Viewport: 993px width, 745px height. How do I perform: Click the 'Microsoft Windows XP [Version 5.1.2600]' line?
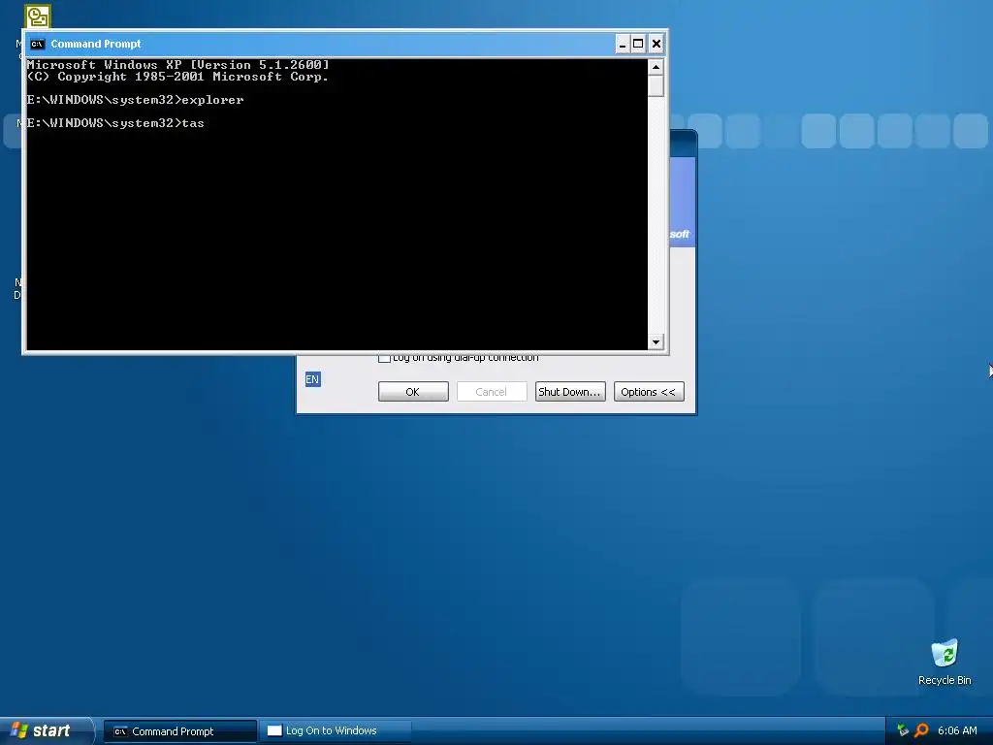[x=178, y=65]
